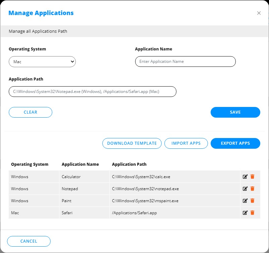This screenshot has width=269, height=253.
Task: Click DOWNLOAD TEMPLATE button
Action: 132,143
